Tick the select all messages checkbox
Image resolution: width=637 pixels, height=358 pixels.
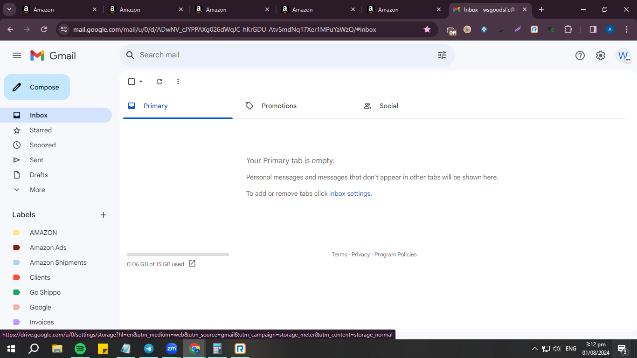(x=132, y=82)
